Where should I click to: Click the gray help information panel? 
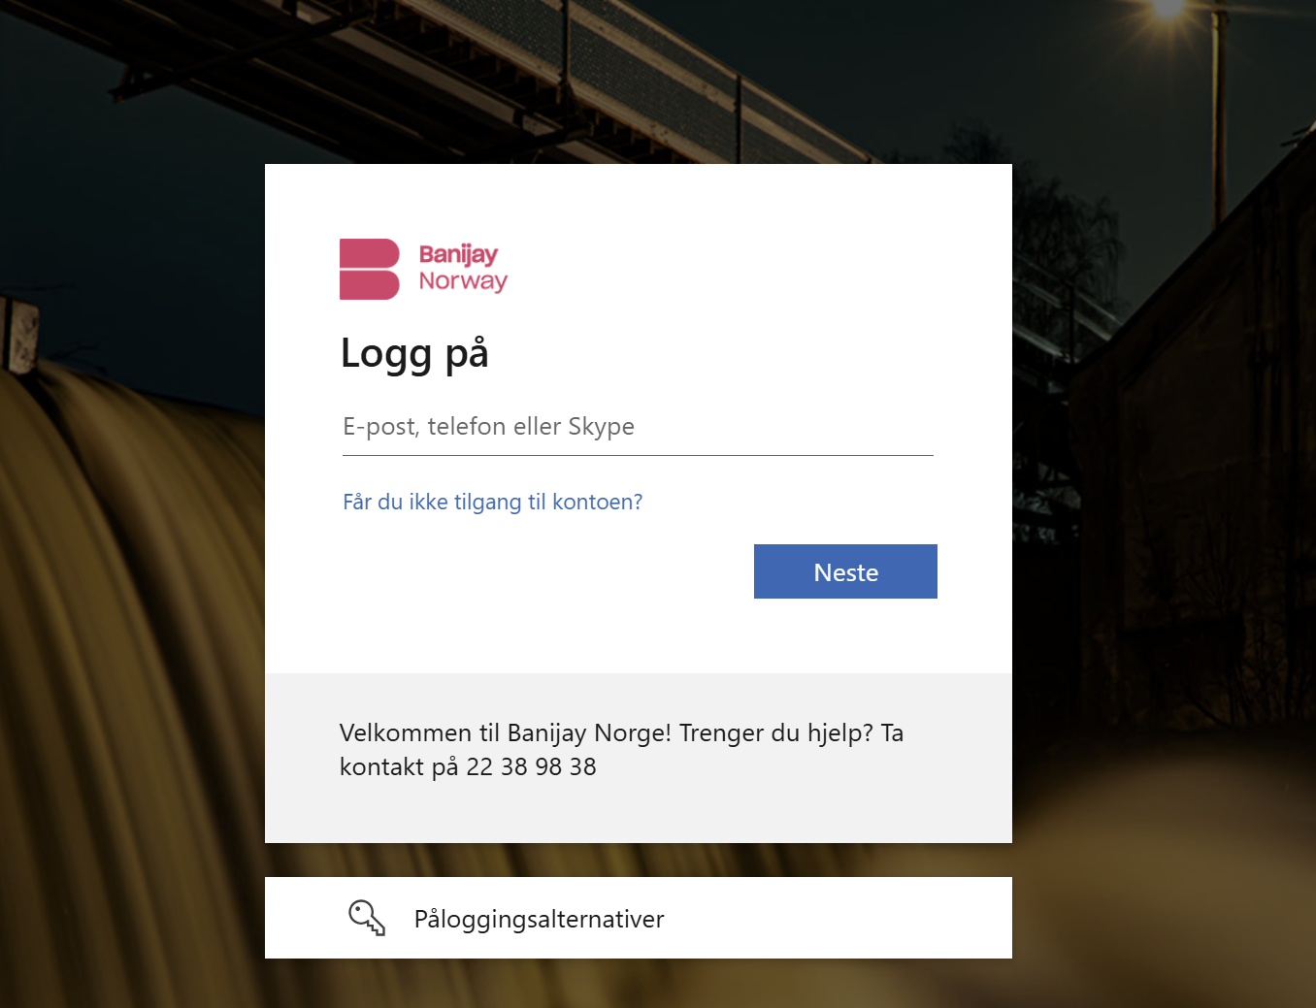tap(639, 758)
